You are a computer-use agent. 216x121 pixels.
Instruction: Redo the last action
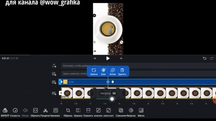tap(212, 58)
